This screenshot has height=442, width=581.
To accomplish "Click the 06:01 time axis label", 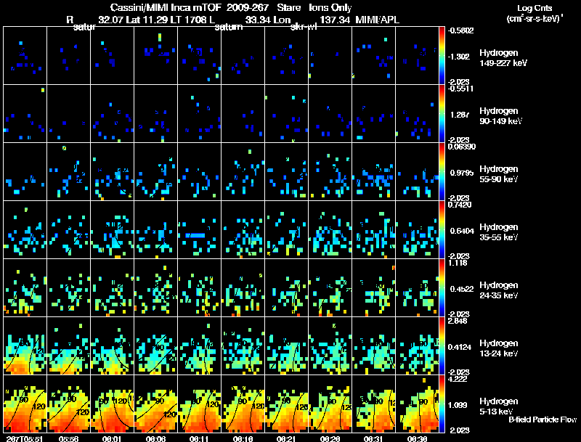I will pyautogui.click(x=112, y=438).
